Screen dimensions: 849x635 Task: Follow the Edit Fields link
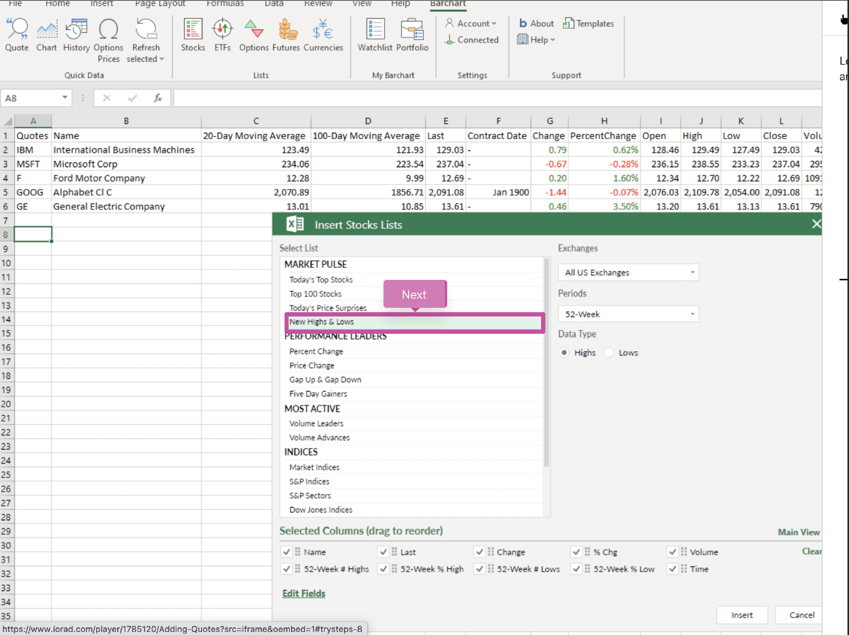304,593
